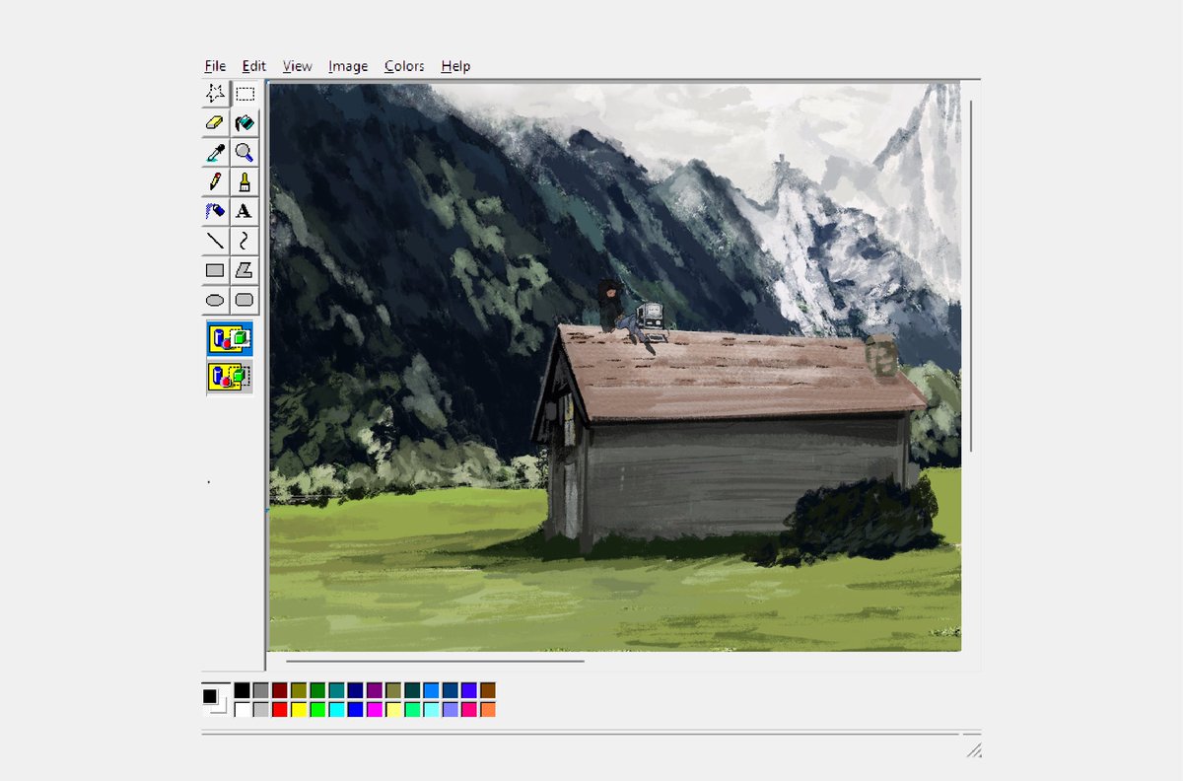The image size is (1183, 781).
Task: Choose the Pencil tool
Action: click(215, 181)
